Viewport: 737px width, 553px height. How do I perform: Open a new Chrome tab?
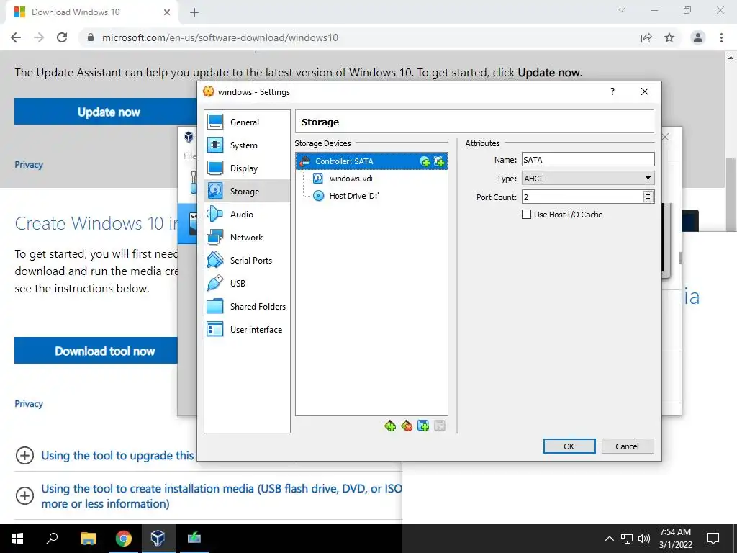[194, 12]
